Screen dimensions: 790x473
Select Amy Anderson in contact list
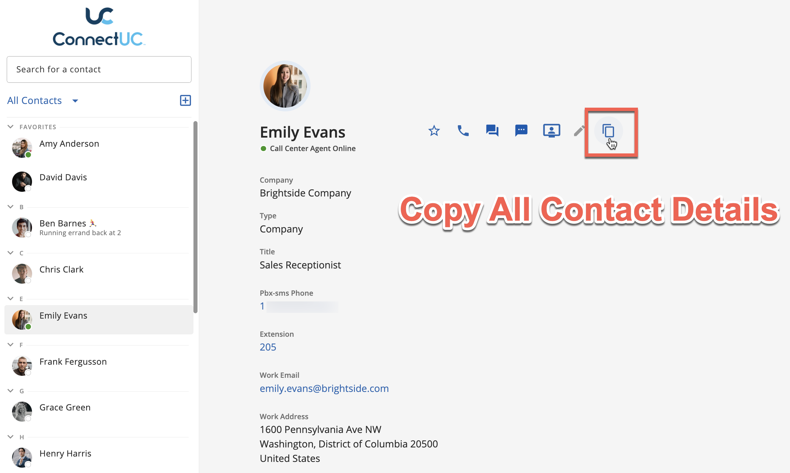coord(69,144)
